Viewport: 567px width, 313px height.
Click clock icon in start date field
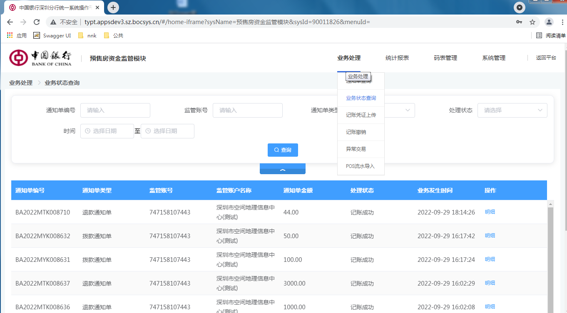point(87,131)
